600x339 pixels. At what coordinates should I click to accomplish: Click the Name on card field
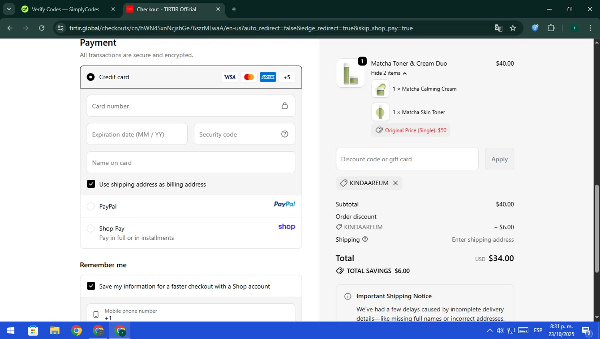pyautogui.click(x=191, y=162)
